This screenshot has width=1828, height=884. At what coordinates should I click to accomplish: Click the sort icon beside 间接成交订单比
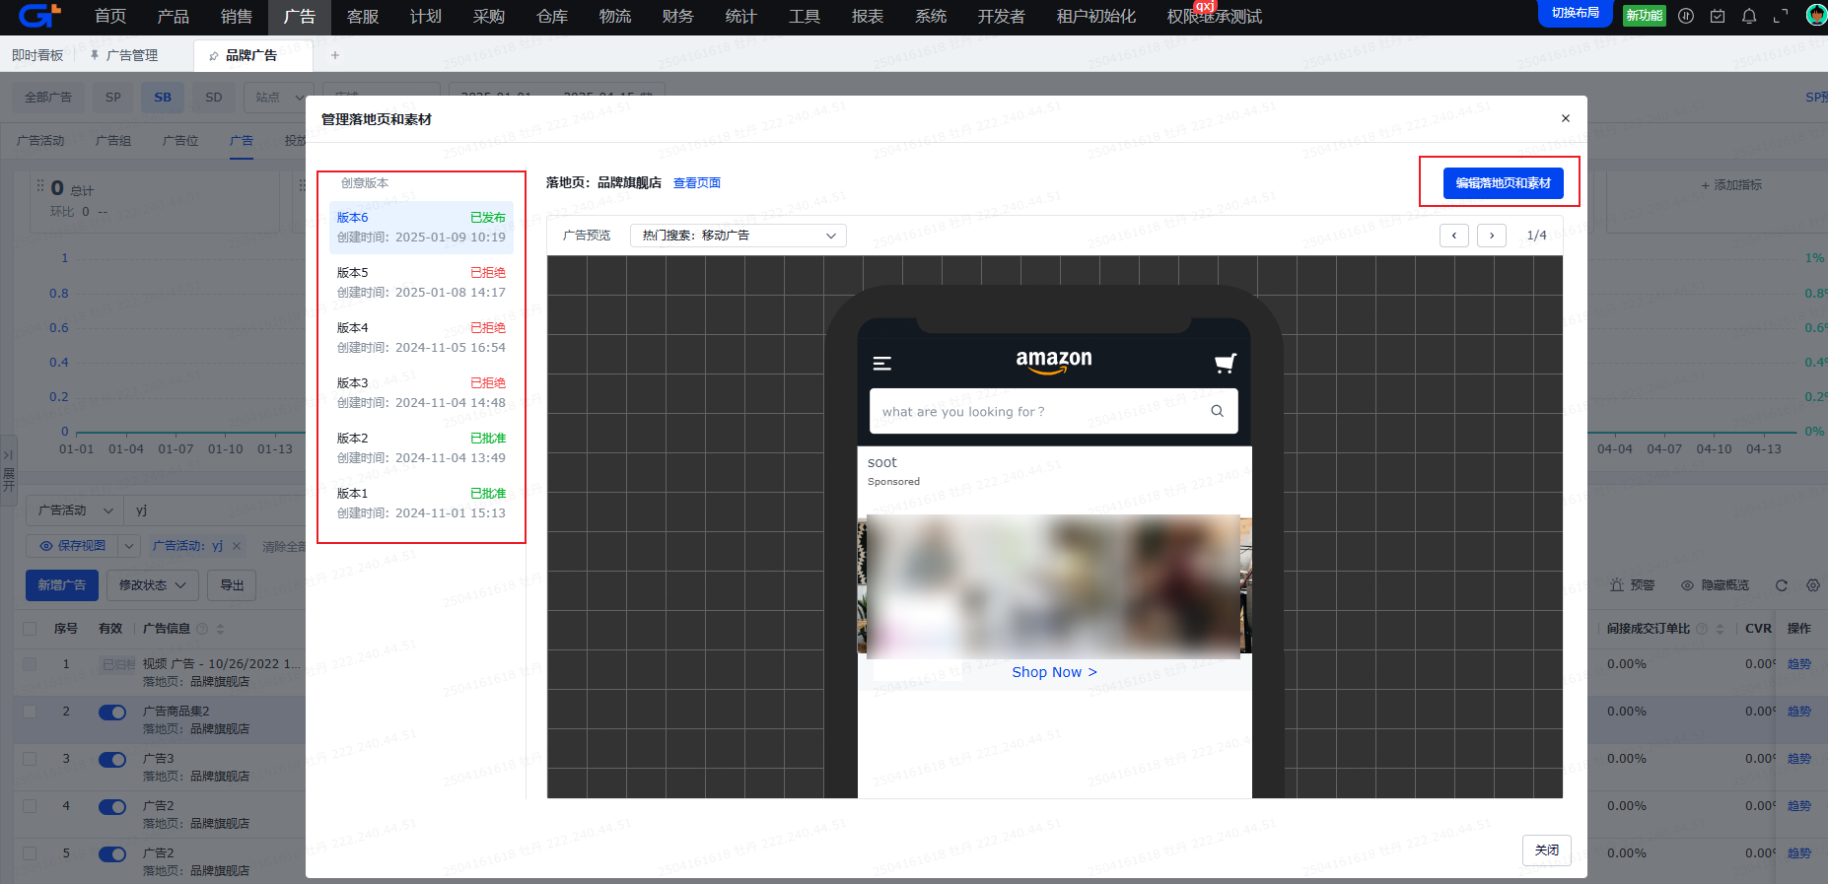[1721, 629]
